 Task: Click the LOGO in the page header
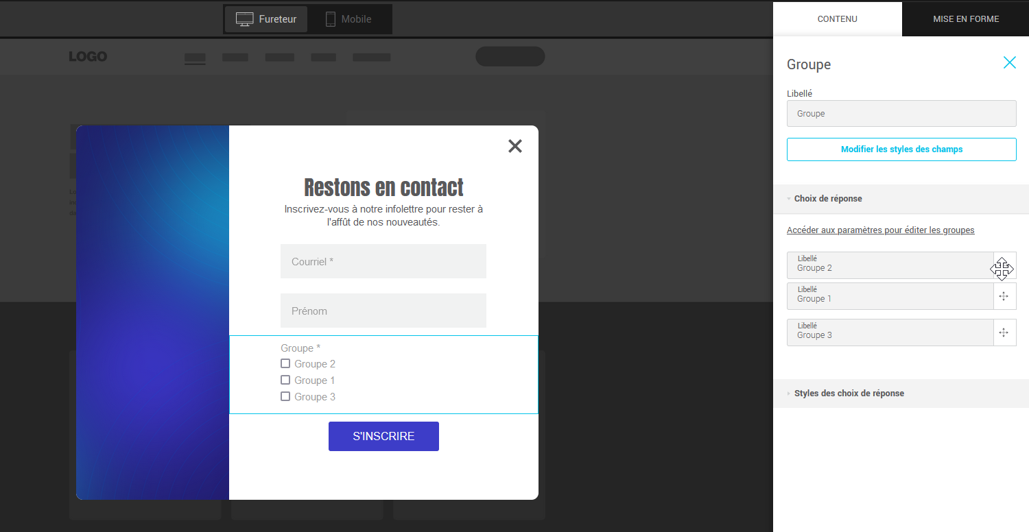pos(88,56)
